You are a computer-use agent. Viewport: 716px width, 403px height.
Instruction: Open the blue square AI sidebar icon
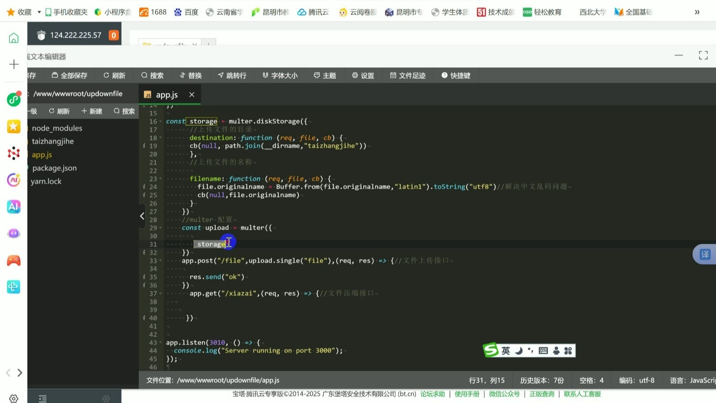[14, 207]
